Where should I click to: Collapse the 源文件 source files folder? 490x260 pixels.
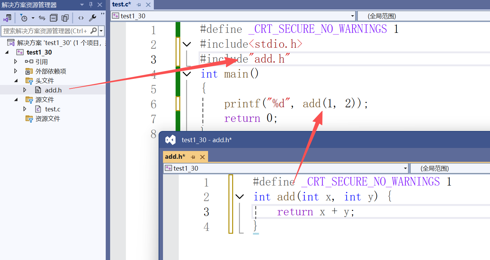click(16, 100)
